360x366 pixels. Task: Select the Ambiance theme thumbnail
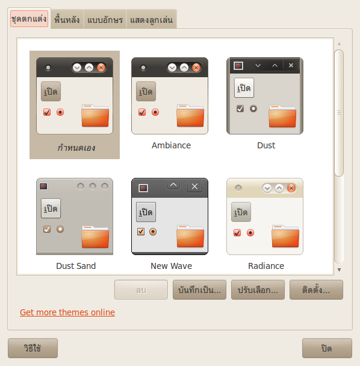coord(170,96)
